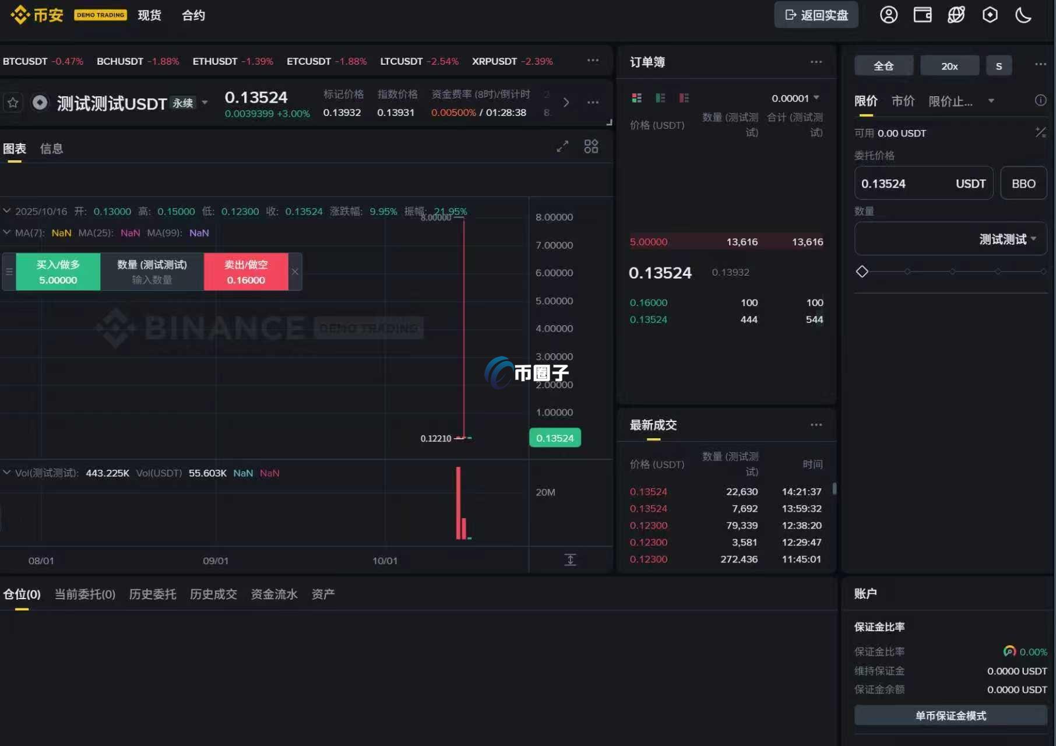Image resolution: width=1056 pixels, height=746 pixels.
Task: Open the 信息 tab above the chart
Action: click(x=51, y=149)
